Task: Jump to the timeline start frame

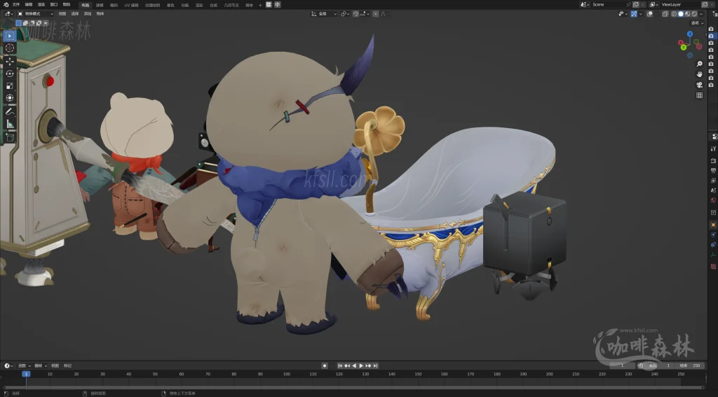Action: pos(340,365)
